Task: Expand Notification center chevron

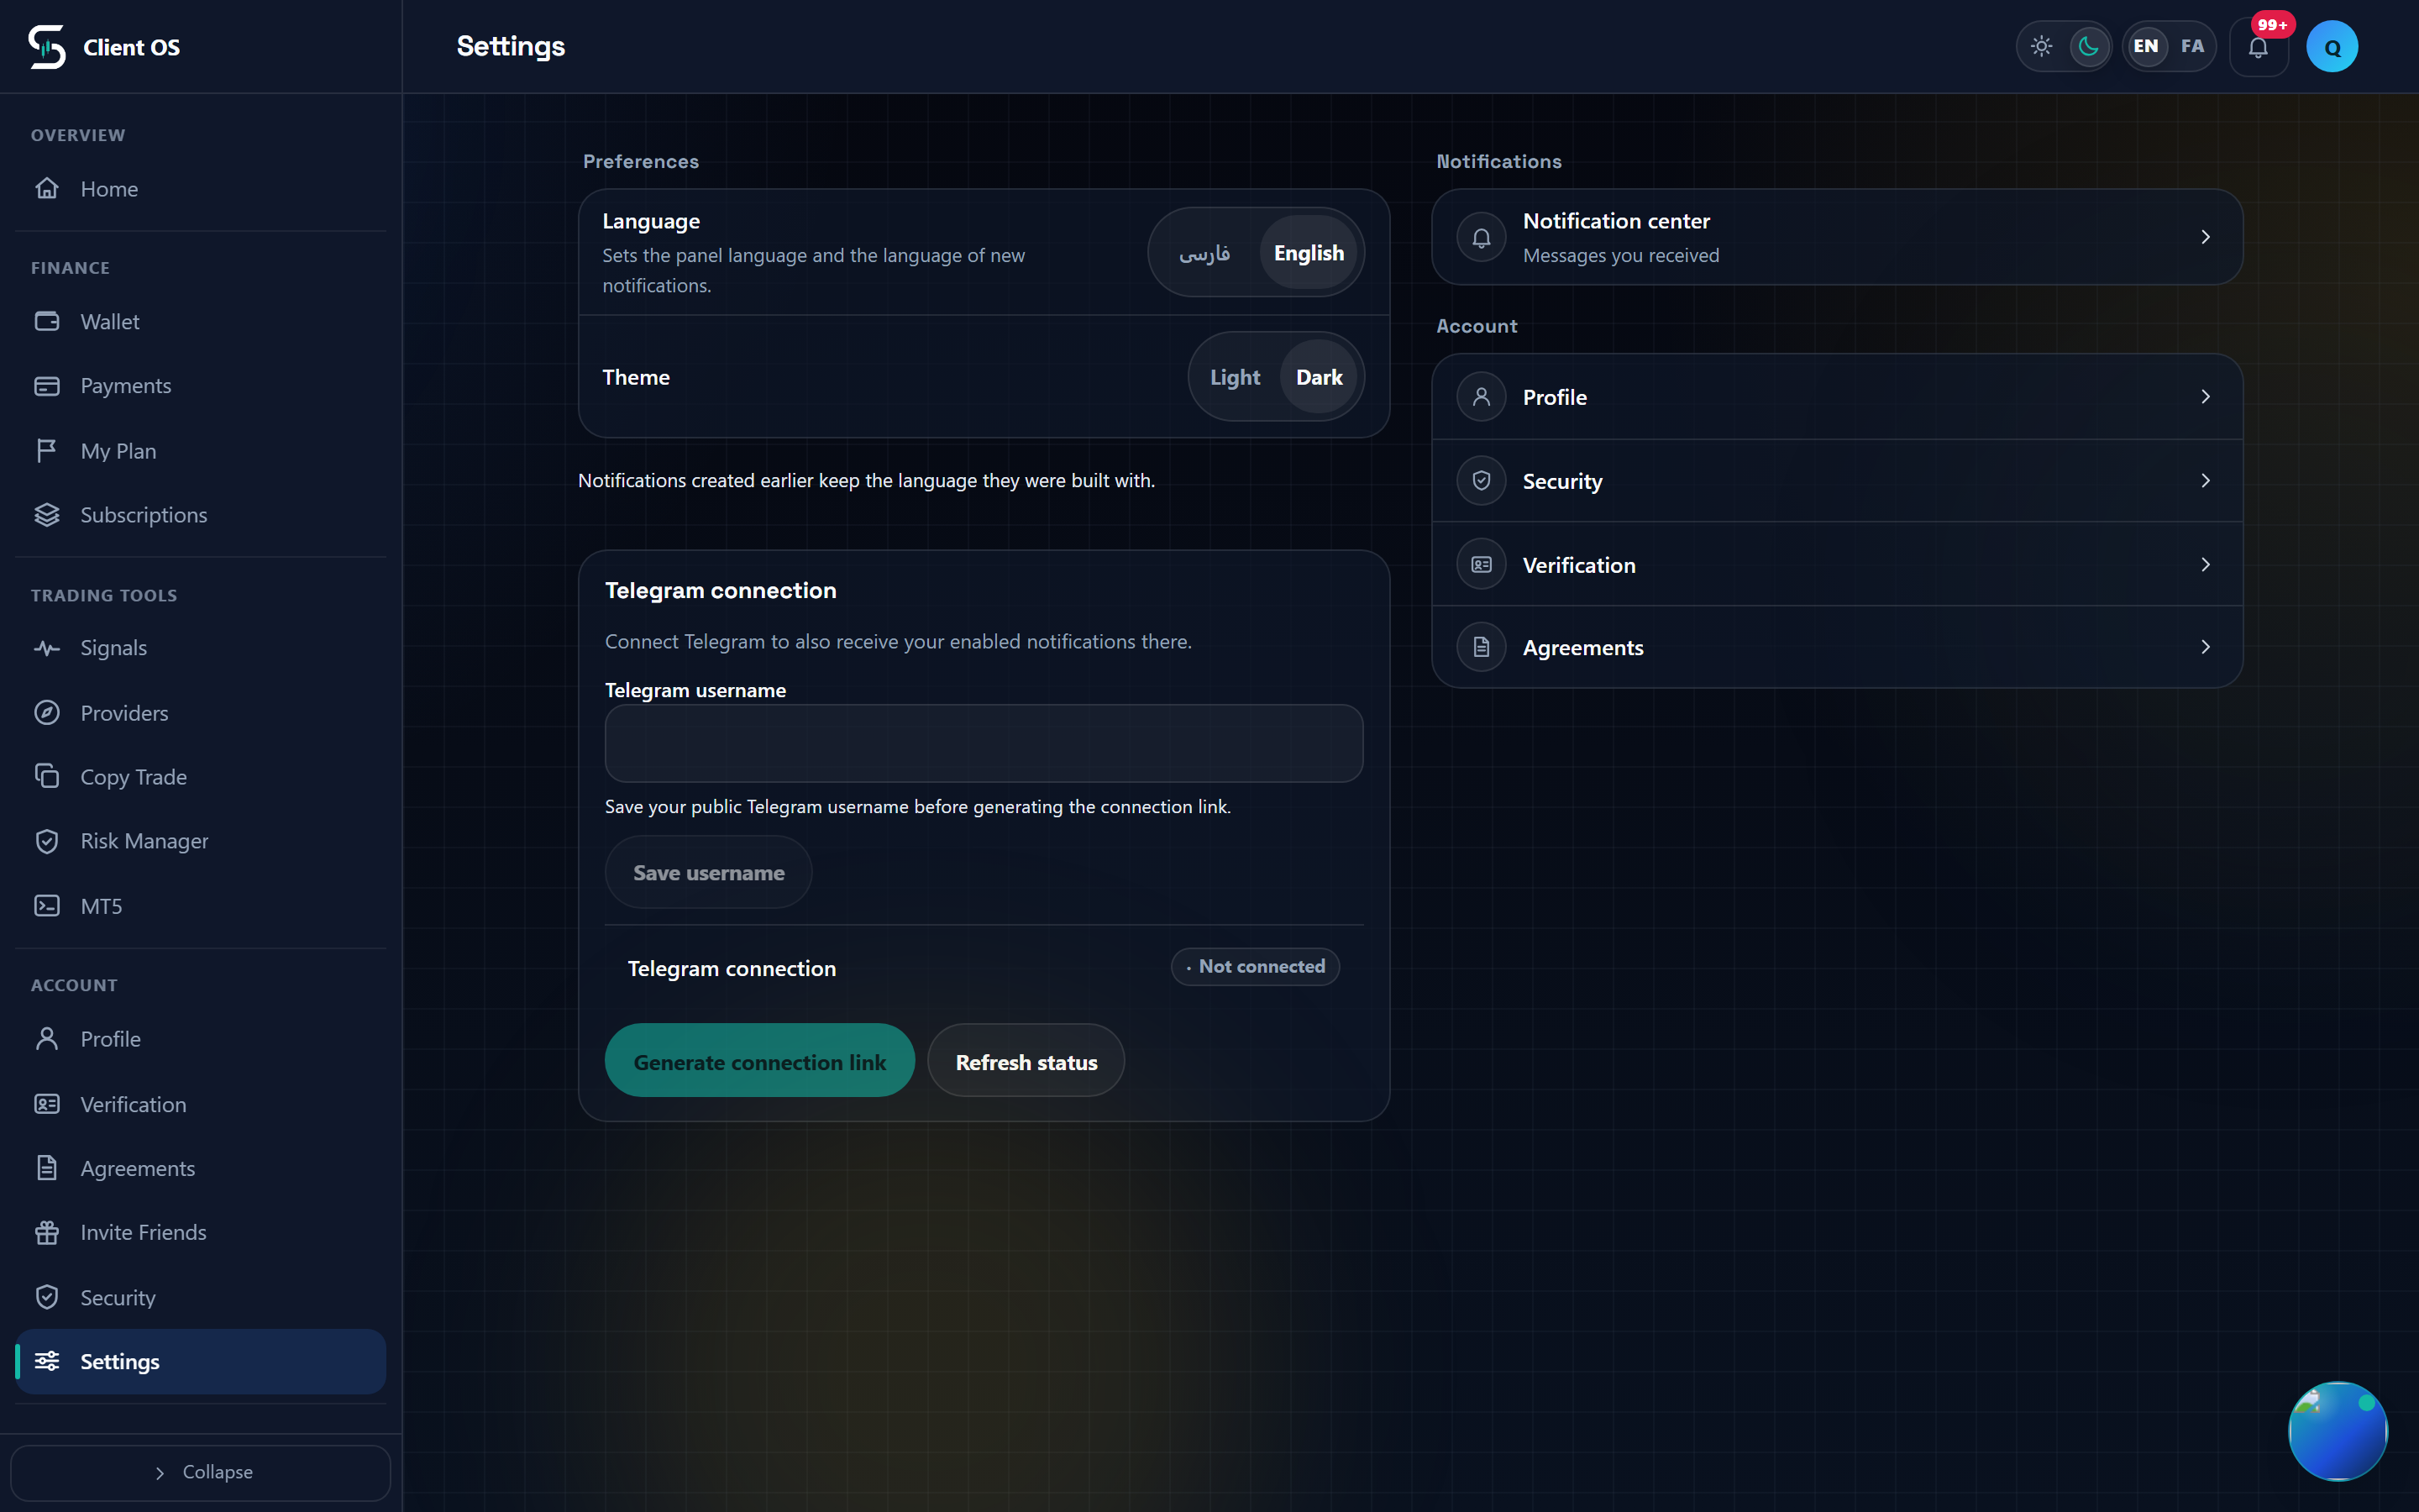Action: pyautogui.click(x=2205, y=237)
